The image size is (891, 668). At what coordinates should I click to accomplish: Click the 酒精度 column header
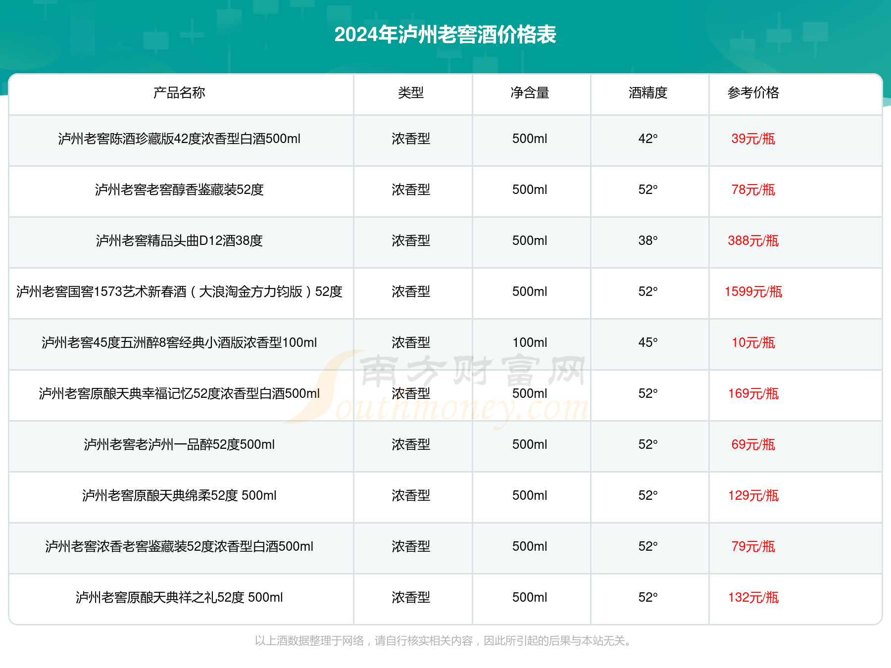point(648,93)
